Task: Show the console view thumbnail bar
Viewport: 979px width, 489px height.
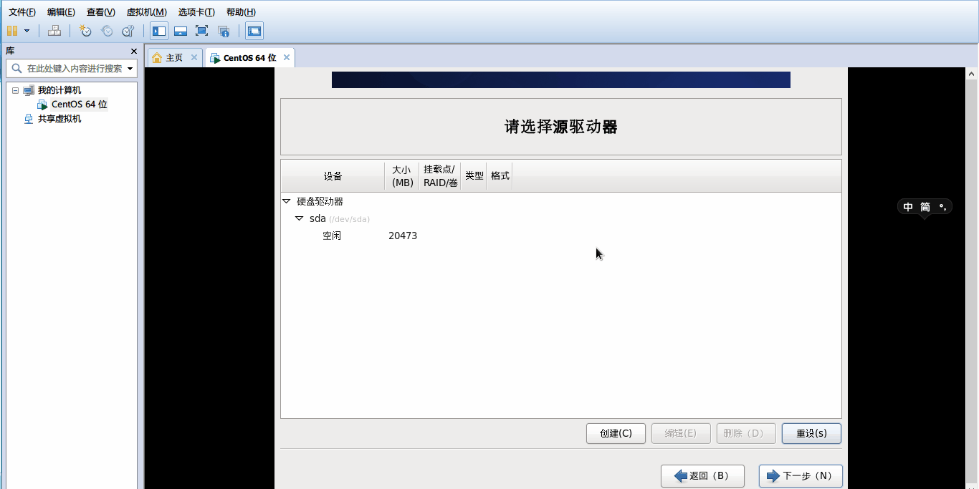Action: [x=180, y=31]
